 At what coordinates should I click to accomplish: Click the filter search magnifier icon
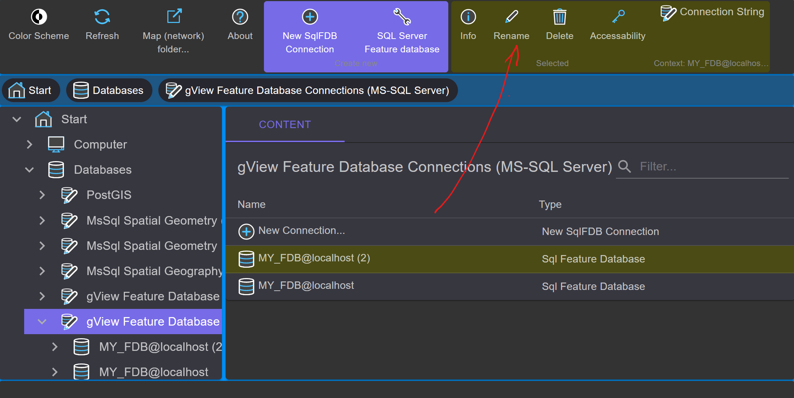(624, 166)
